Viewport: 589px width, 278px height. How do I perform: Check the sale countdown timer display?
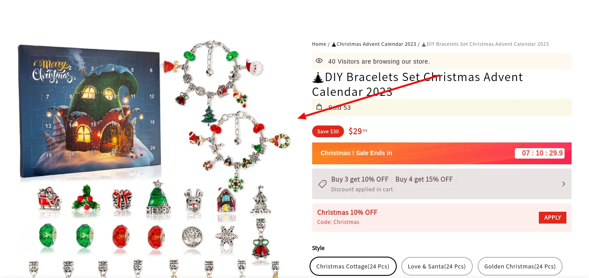[x=540, y=153]
